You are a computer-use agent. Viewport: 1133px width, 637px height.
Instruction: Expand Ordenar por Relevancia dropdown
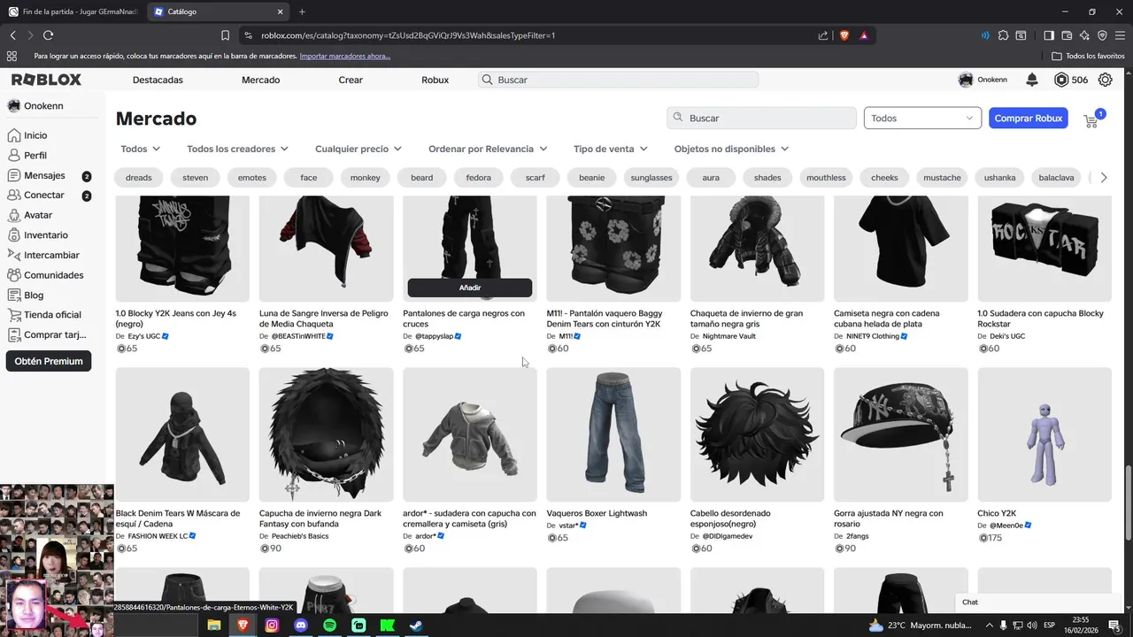(x=488, y=149)
